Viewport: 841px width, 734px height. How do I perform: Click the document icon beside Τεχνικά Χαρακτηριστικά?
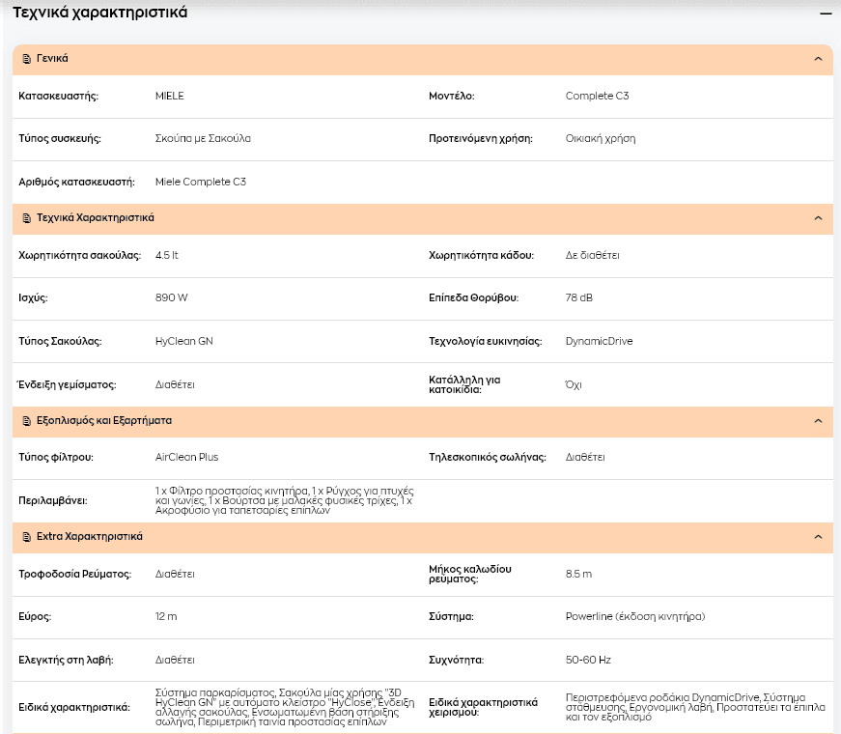(x=27, y=218)
